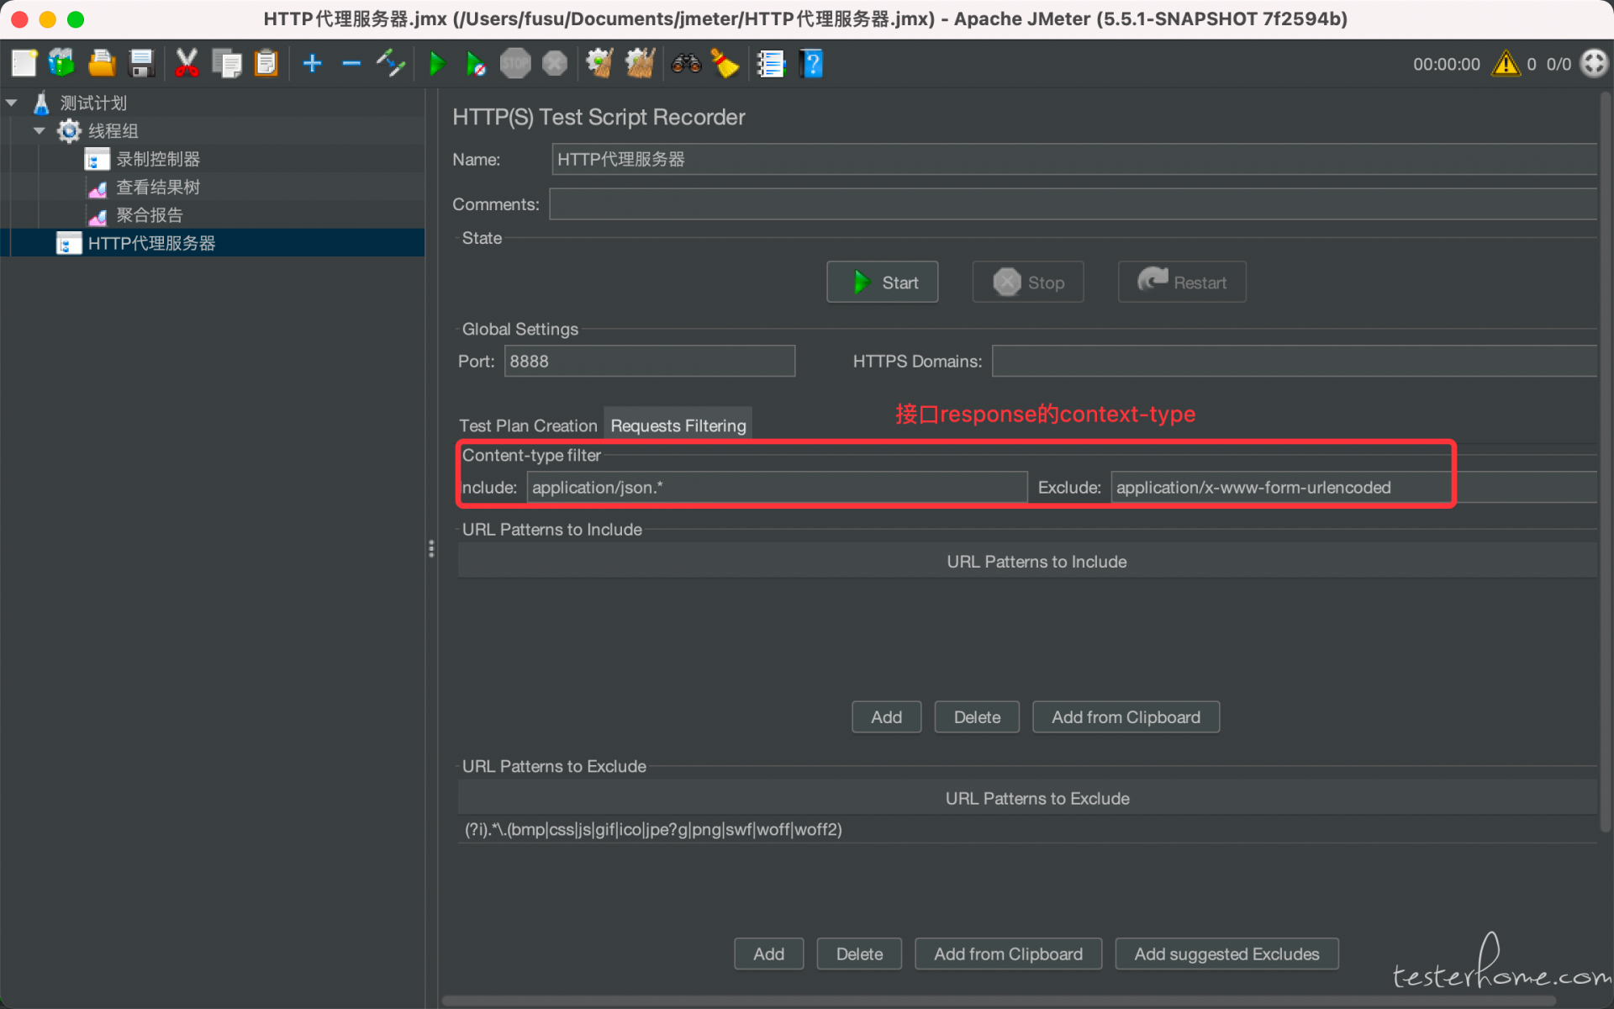
Task: Click the Open file folder icon
Action: pos(102,64)
